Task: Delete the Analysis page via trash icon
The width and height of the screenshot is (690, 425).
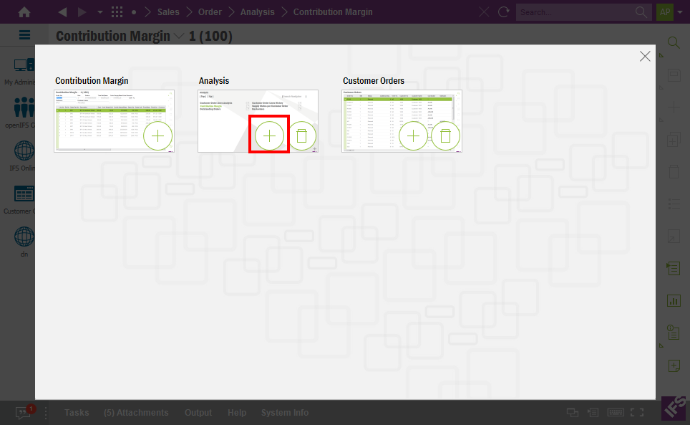Action: [x=301, y=135]
